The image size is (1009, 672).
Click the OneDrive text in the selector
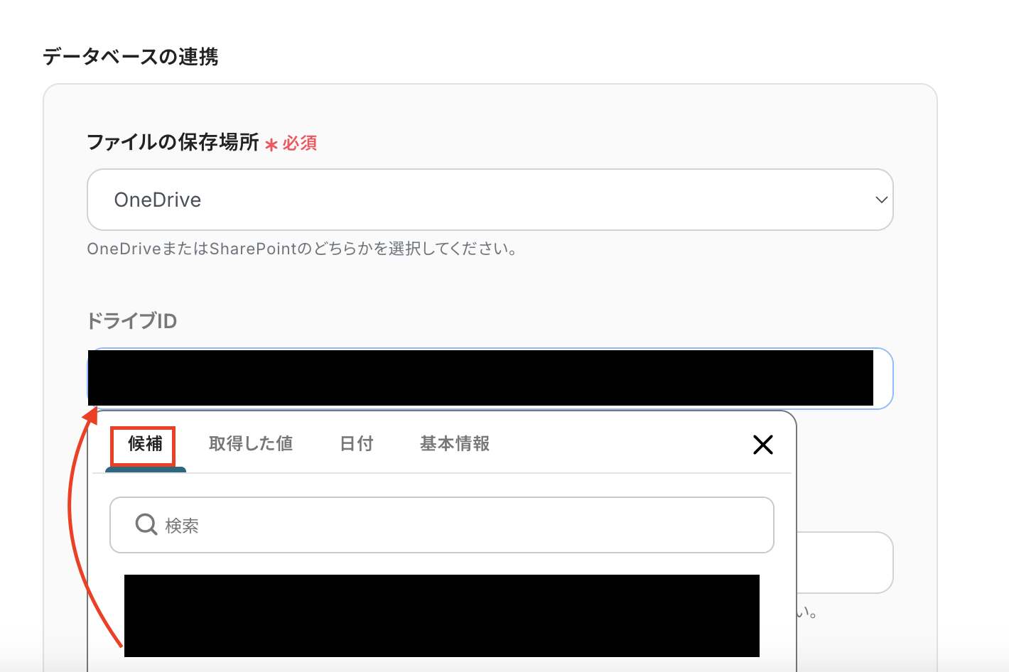[157, 200]
